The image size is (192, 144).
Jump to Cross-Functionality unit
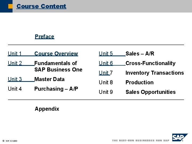150,63
